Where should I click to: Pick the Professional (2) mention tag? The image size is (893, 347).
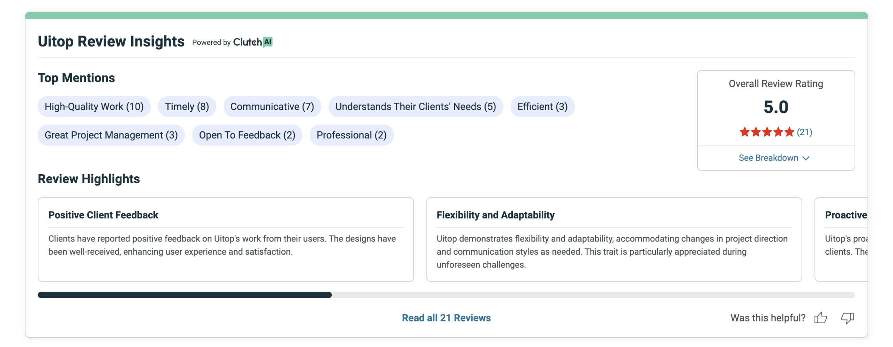[352, 135]
